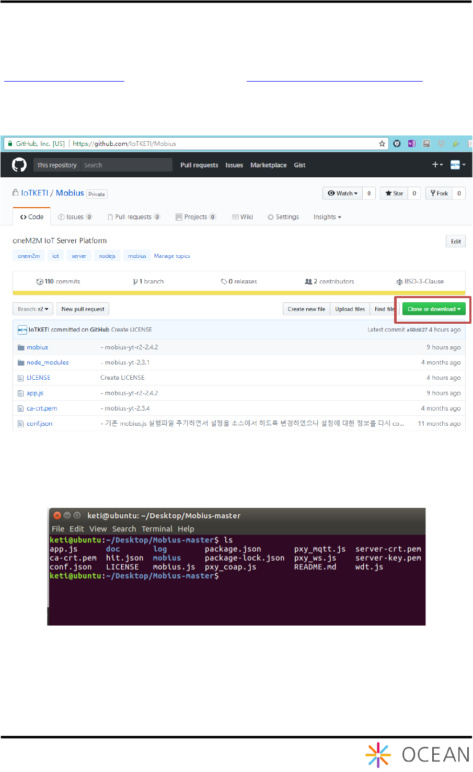Switch to the Code tab

click(x=32, y=217)
